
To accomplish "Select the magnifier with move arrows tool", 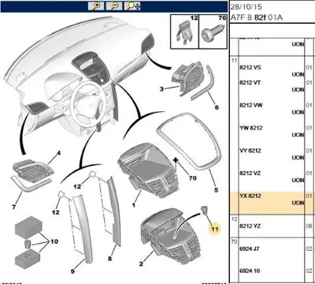I will (x=133, y=6).
